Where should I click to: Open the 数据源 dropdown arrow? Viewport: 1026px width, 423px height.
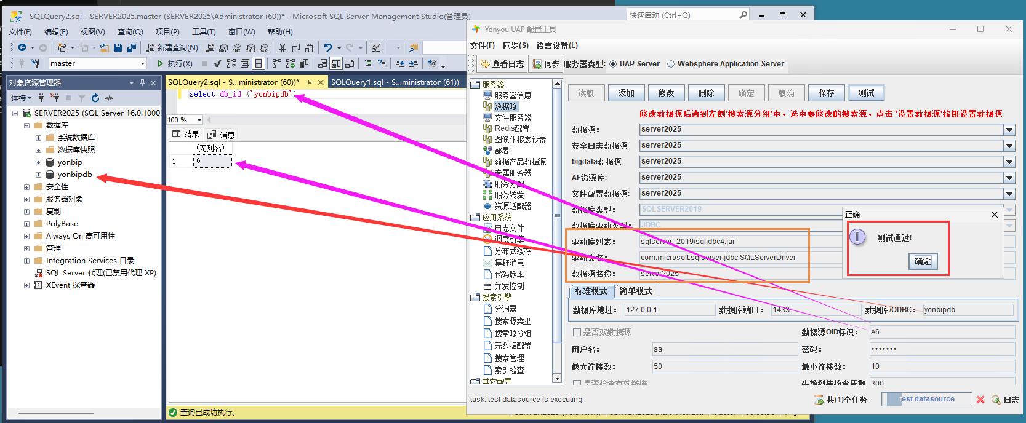pos(1009,130)
